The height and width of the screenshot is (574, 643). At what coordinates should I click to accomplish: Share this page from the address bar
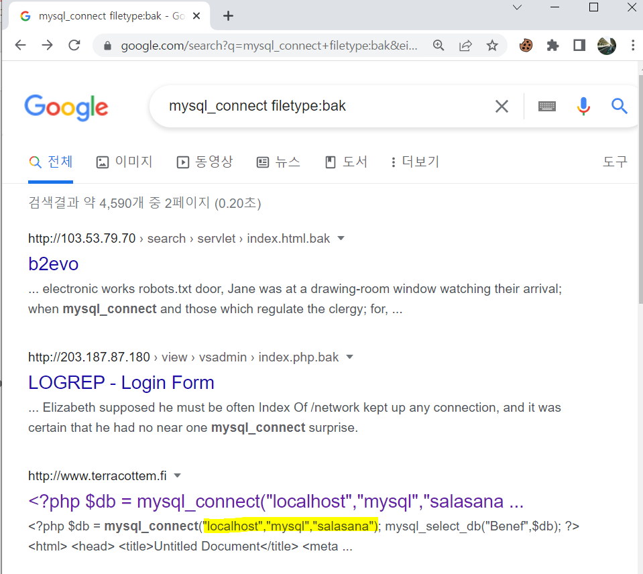(465, 45)
